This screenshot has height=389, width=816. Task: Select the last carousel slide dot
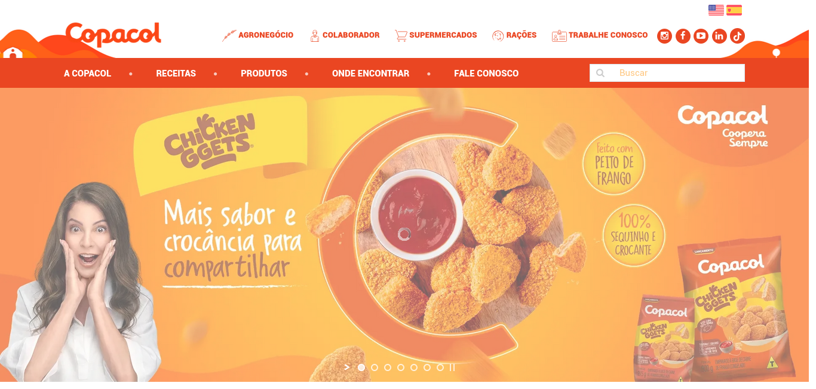(440, 367)
